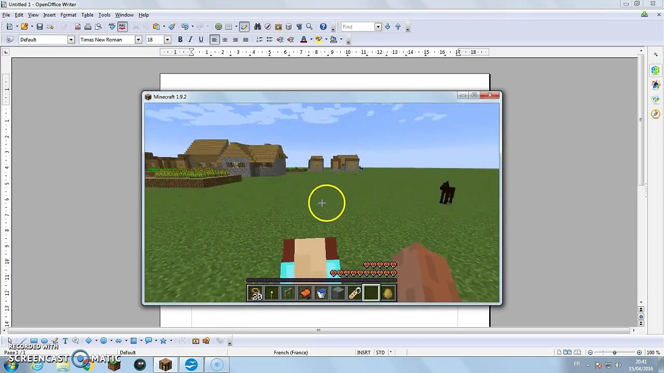Image resolution: width=664 pixels, height=373 pixels.
Task: Select the Rectangle drawing tool
Action: [34, 340]
